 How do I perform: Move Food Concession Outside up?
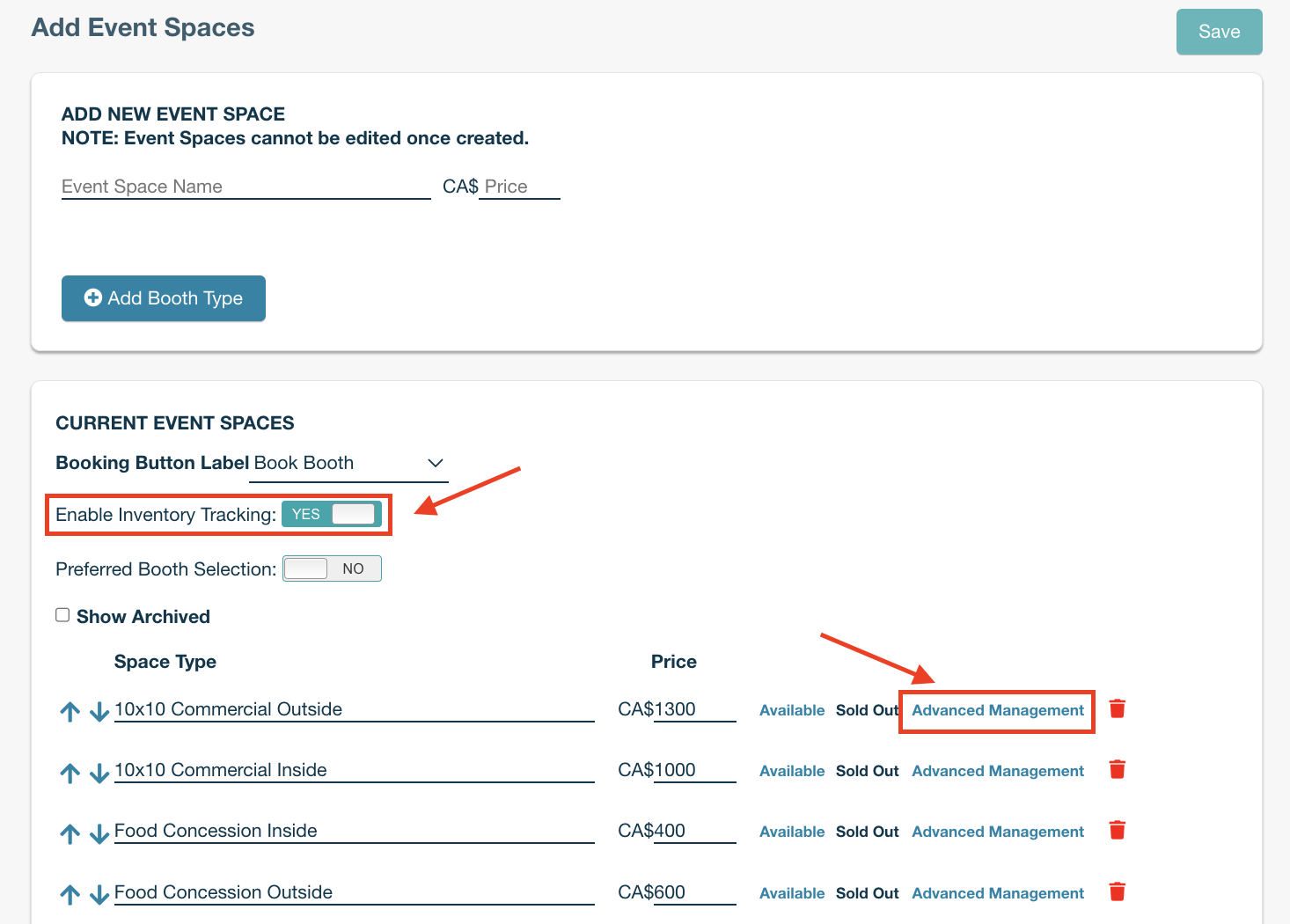(x=70, y=895)
